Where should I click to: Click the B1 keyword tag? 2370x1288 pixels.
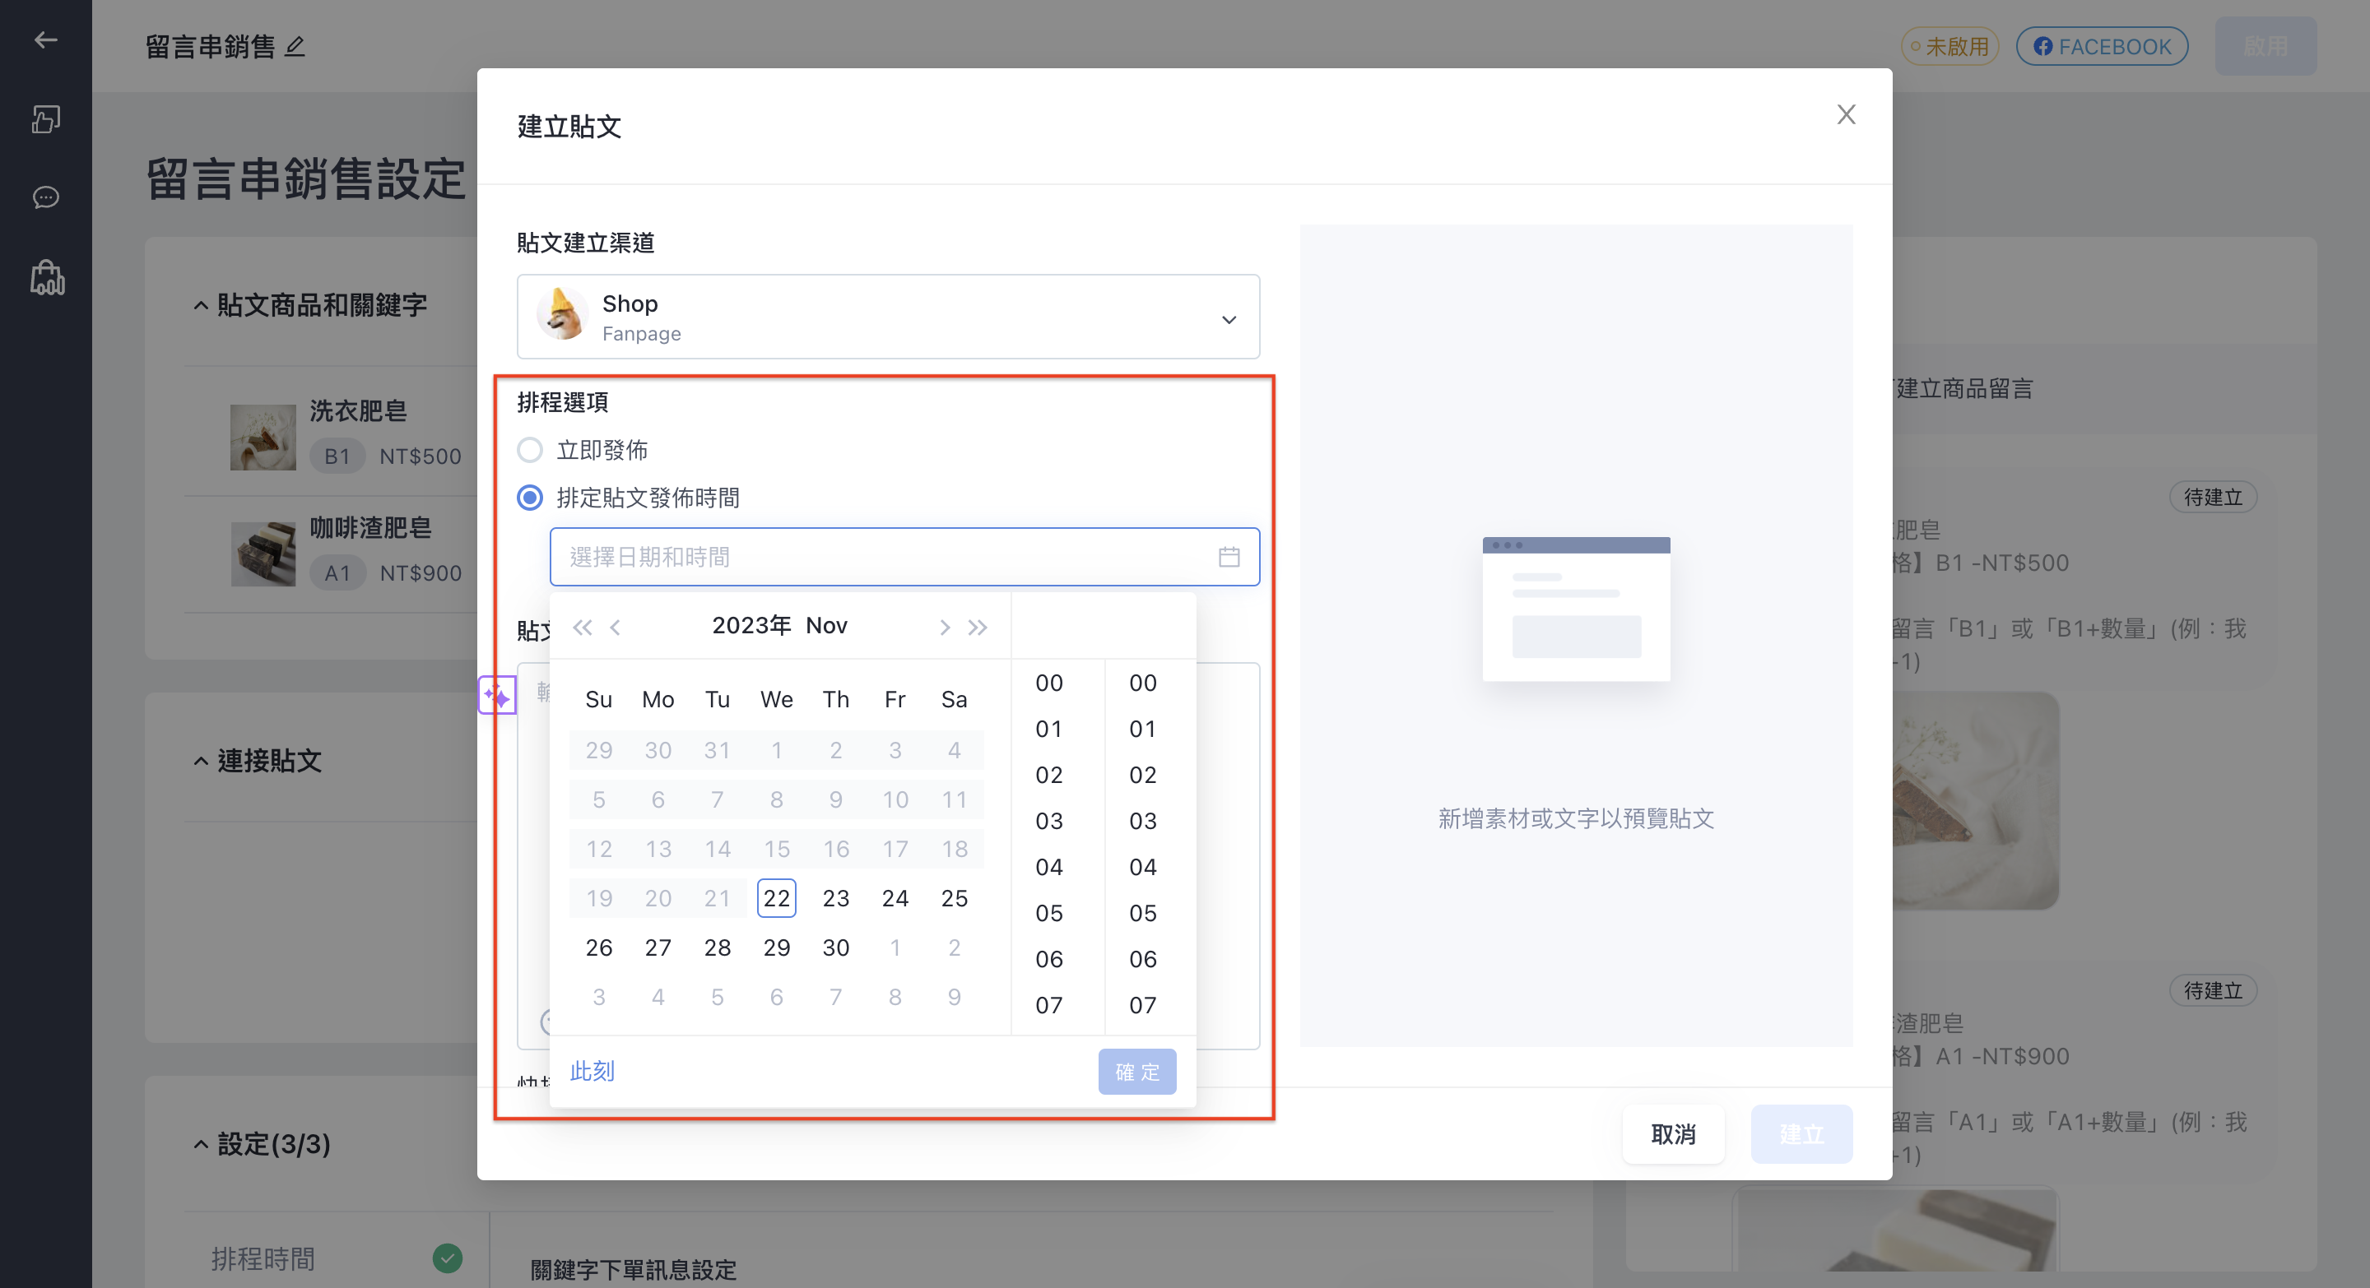pos(337,456)
